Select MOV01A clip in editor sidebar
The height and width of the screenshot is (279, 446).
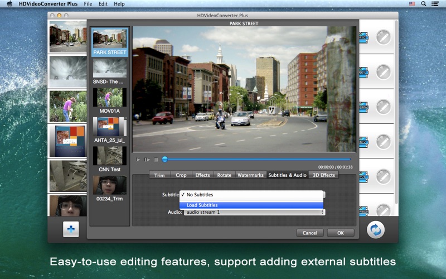click(x=109, y=100)
